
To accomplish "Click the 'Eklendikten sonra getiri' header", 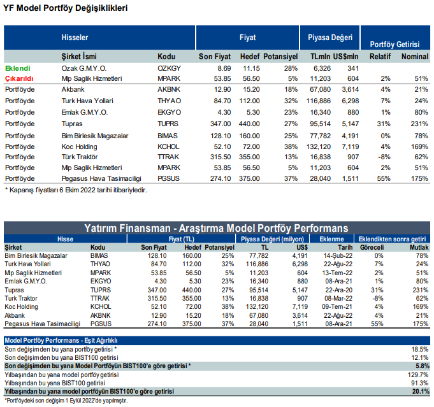I will [x=392, y=239].
